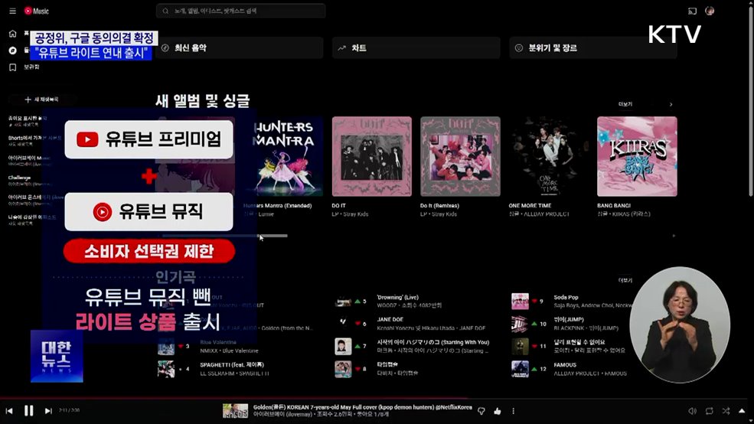Open the BANG BANG! KIIRAS single cover
Viewport: 754px width, 424px height.
(637, 156)
